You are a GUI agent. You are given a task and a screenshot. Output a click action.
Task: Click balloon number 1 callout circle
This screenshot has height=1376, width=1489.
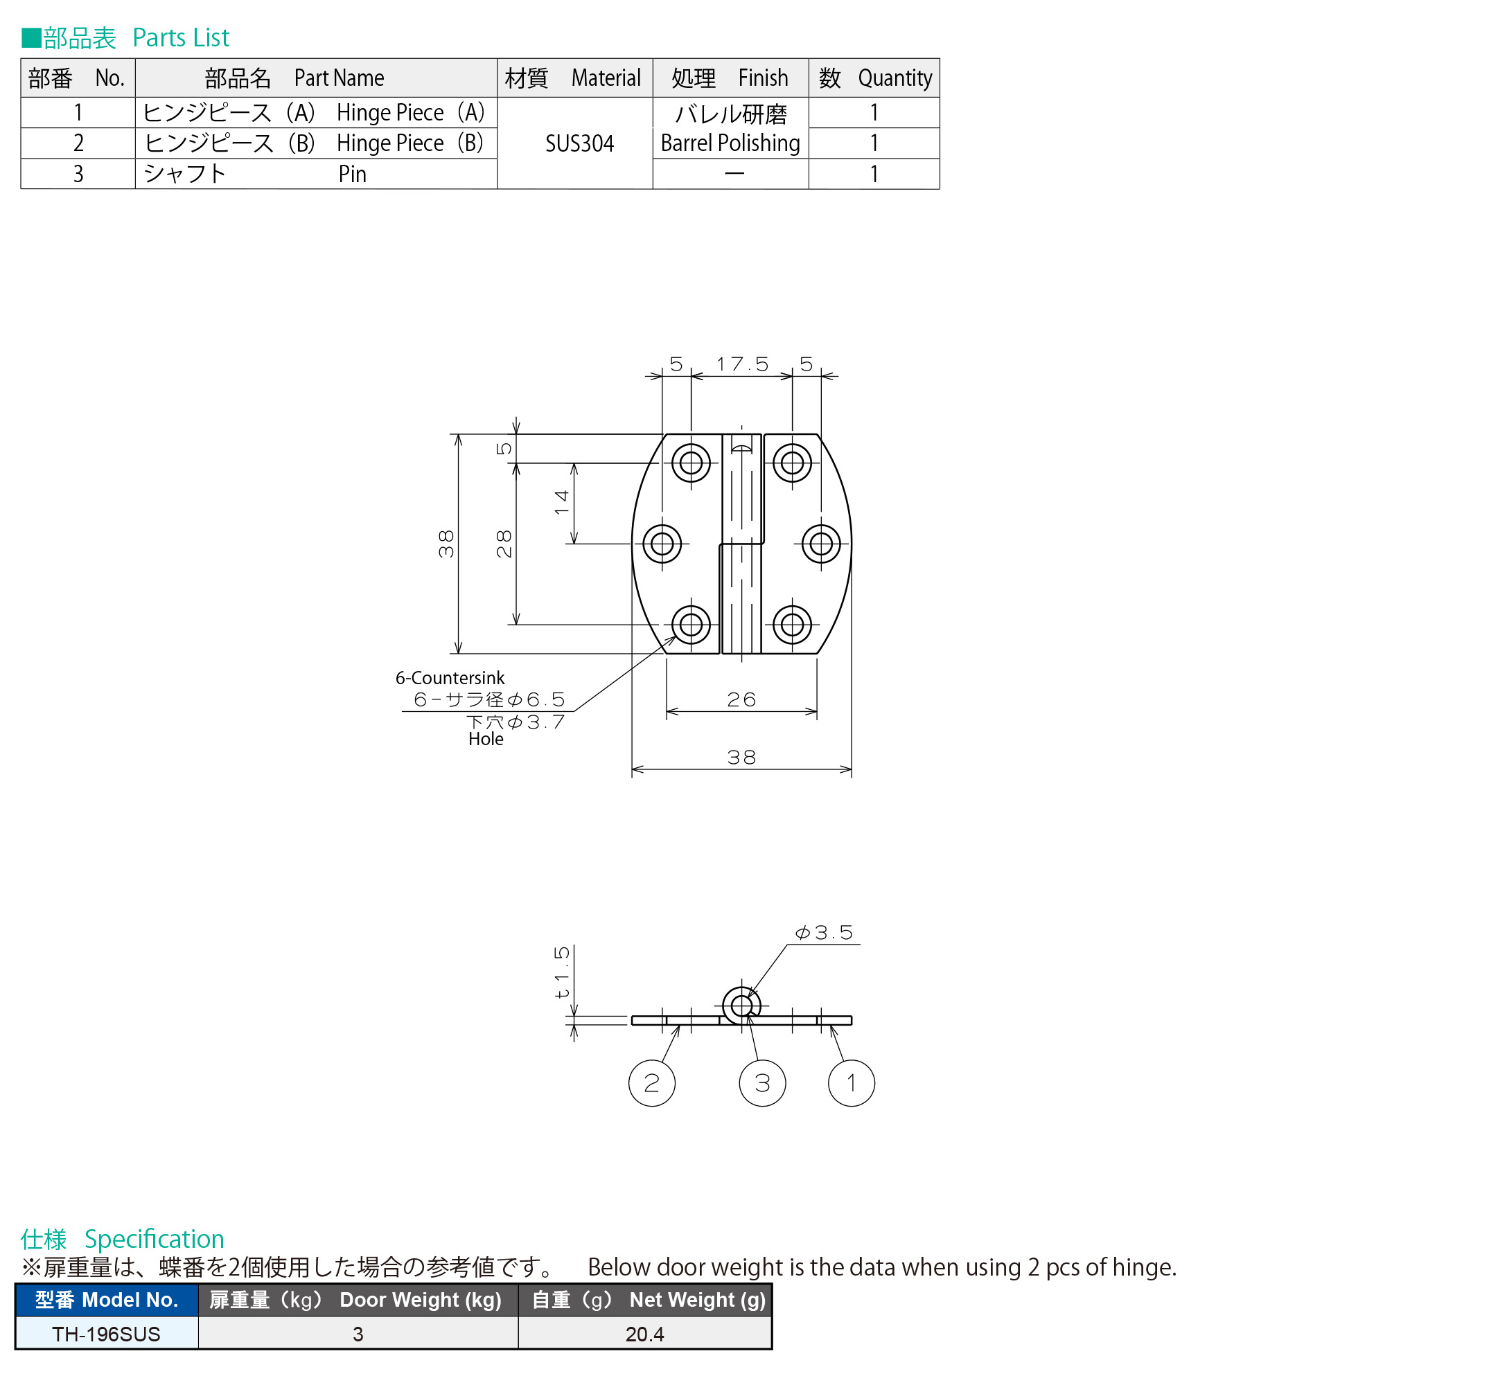click(x=851, y=1082)
